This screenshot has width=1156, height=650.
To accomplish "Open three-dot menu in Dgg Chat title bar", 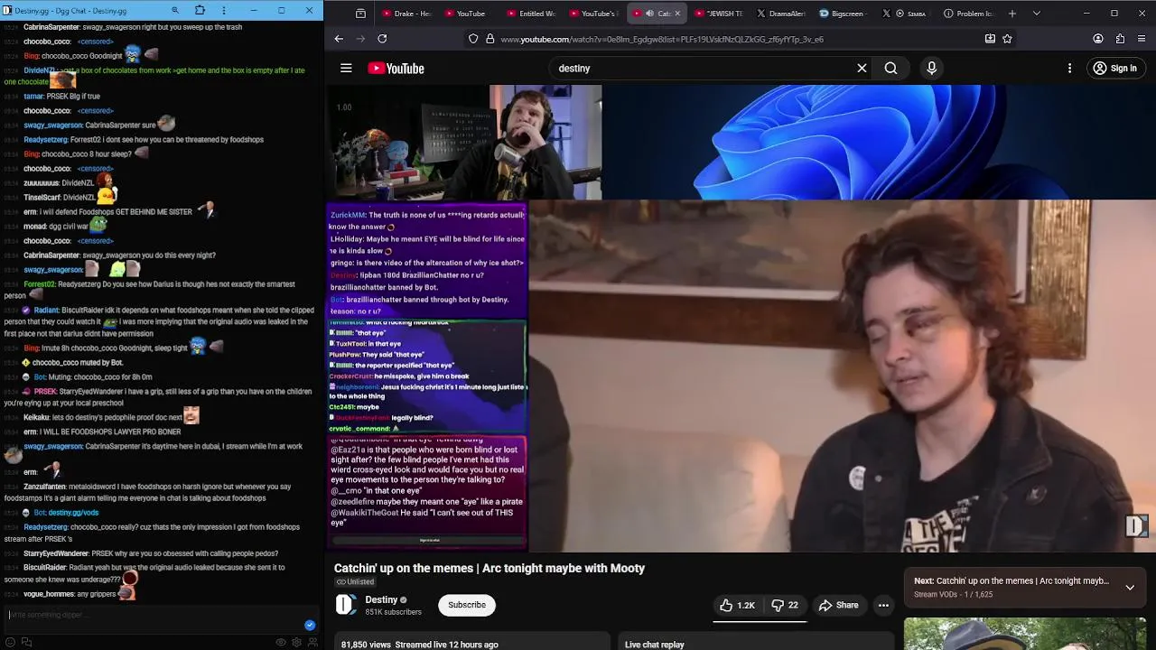I will (x=224, y=10).
